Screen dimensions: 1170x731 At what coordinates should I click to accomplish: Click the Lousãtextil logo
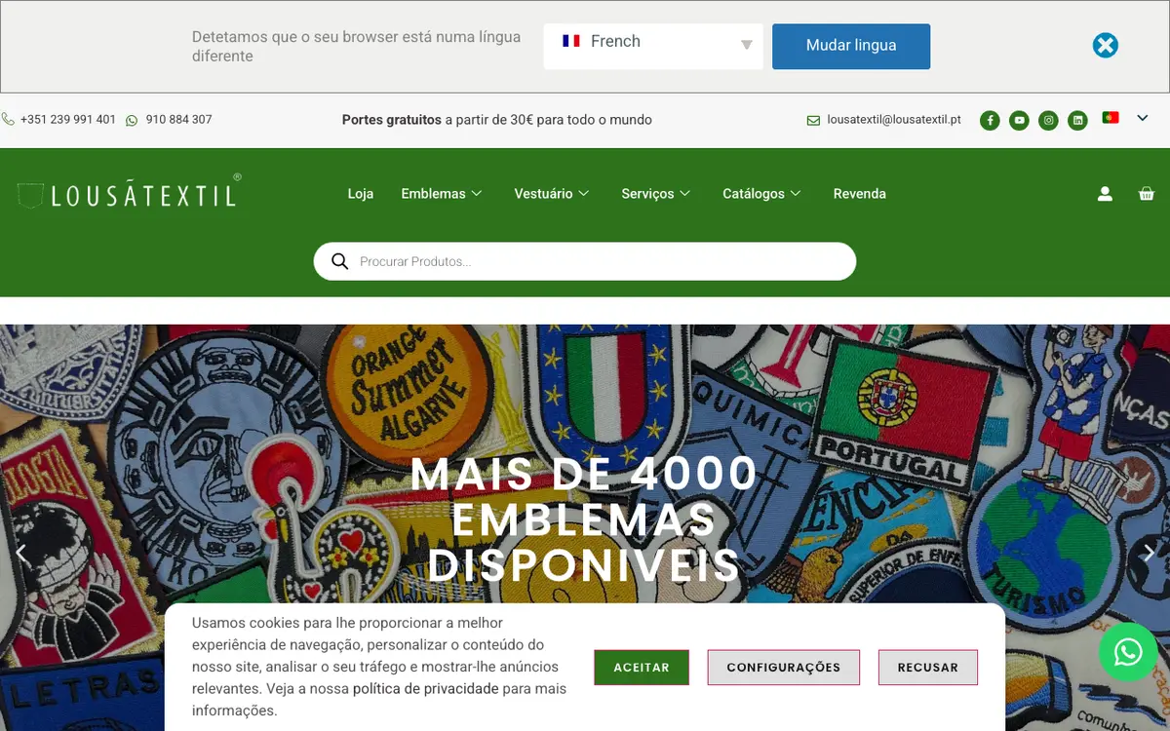130,192
